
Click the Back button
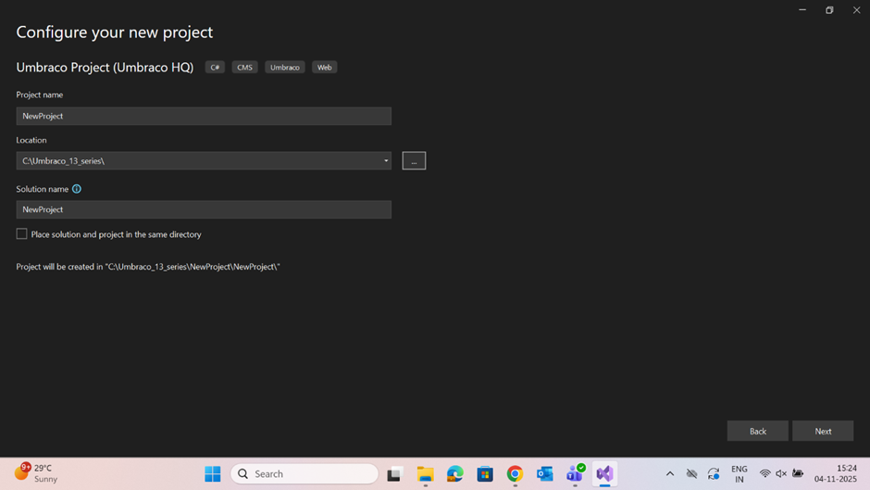(x=757, y=431)
